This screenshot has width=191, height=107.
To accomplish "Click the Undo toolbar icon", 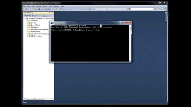I will pyautogui.click(x=74, y=9).
